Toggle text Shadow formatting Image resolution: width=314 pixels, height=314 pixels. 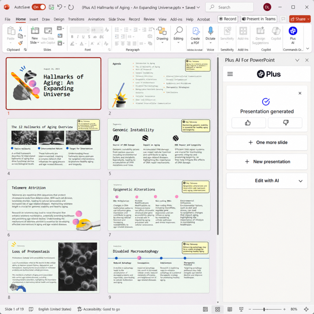[x=89, y=37]
